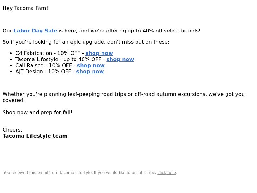The image size is (257, 193).
Task: Follow the Tacoma Lifestyle shop now link
Action: click(x=120, y=59)
